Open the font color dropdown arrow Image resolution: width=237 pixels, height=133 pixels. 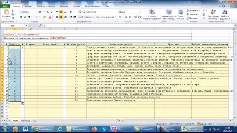[53, 17]
